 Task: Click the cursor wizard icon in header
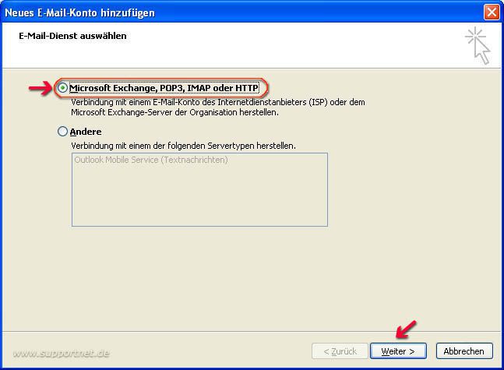pyautogui.click(x=478, y=46)
